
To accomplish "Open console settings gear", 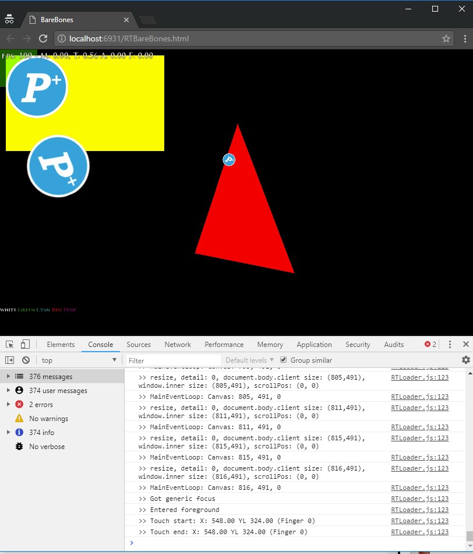I will point(465,360).
